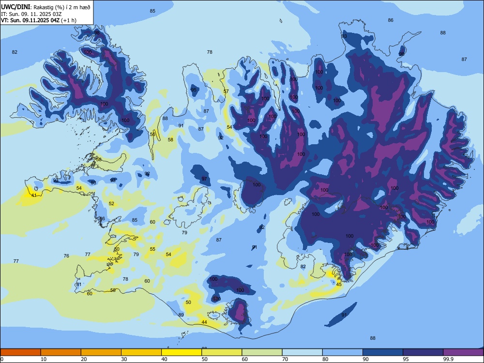Click the legend tick label "99.9"

click(448, 359)
